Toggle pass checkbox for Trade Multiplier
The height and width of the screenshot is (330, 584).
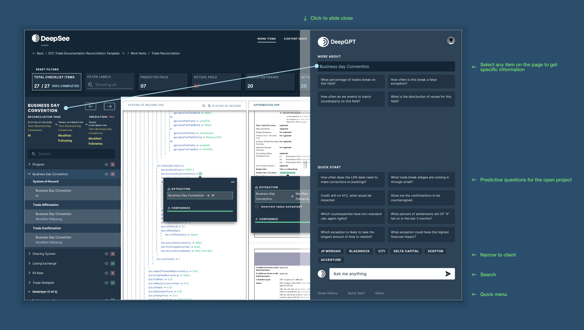113,283
